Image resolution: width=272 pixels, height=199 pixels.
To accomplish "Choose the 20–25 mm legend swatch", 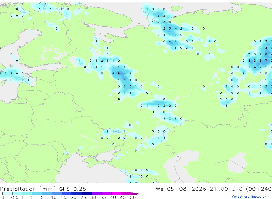I will [x=77, y=194].
